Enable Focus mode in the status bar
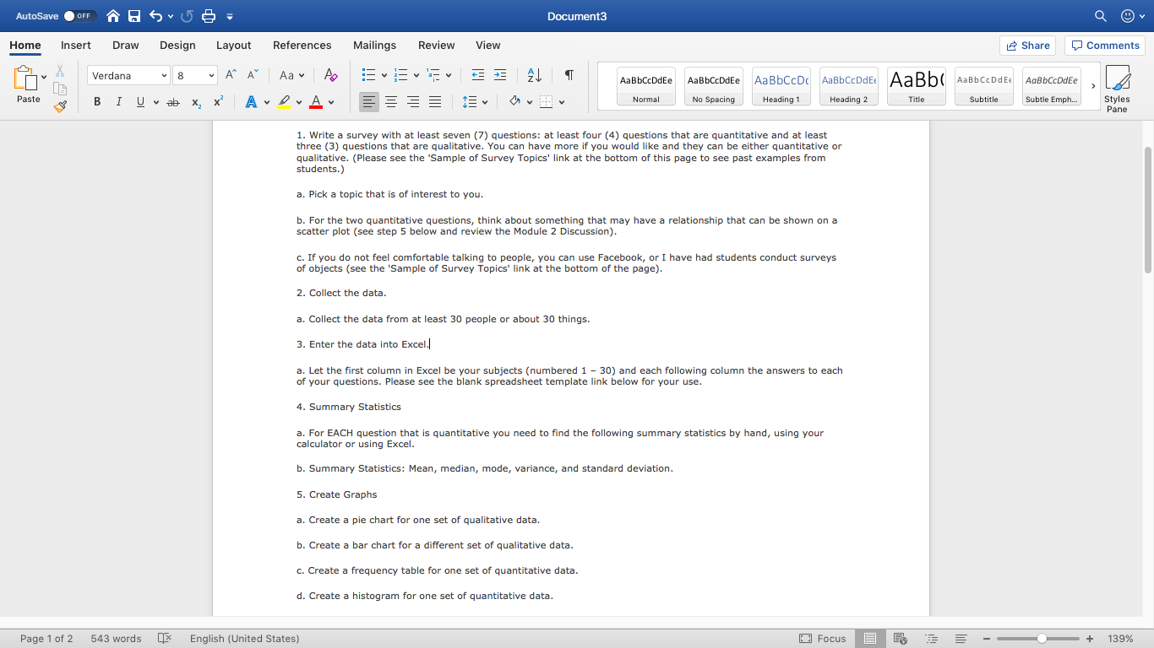Screen dimensions: 1154x648 [823, 639]
